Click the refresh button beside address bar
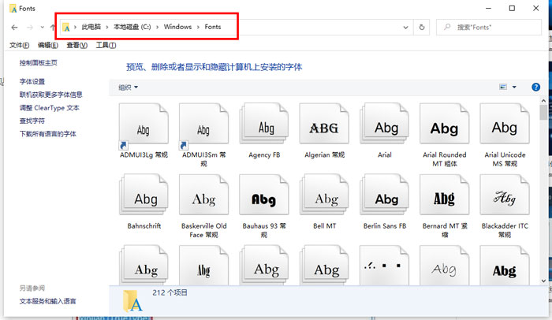This screenshot has width=552, height=320. 423,28
